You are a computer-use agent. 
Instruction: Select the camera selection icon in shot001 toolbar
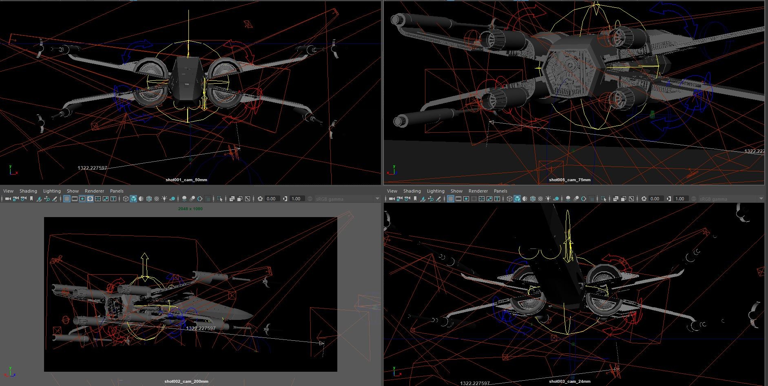[x=8, y=199]
